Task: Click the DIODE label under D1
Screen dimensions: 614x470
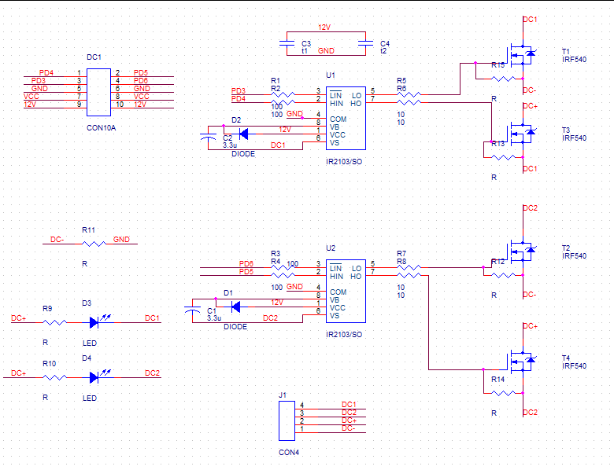Action: [235, 326]
